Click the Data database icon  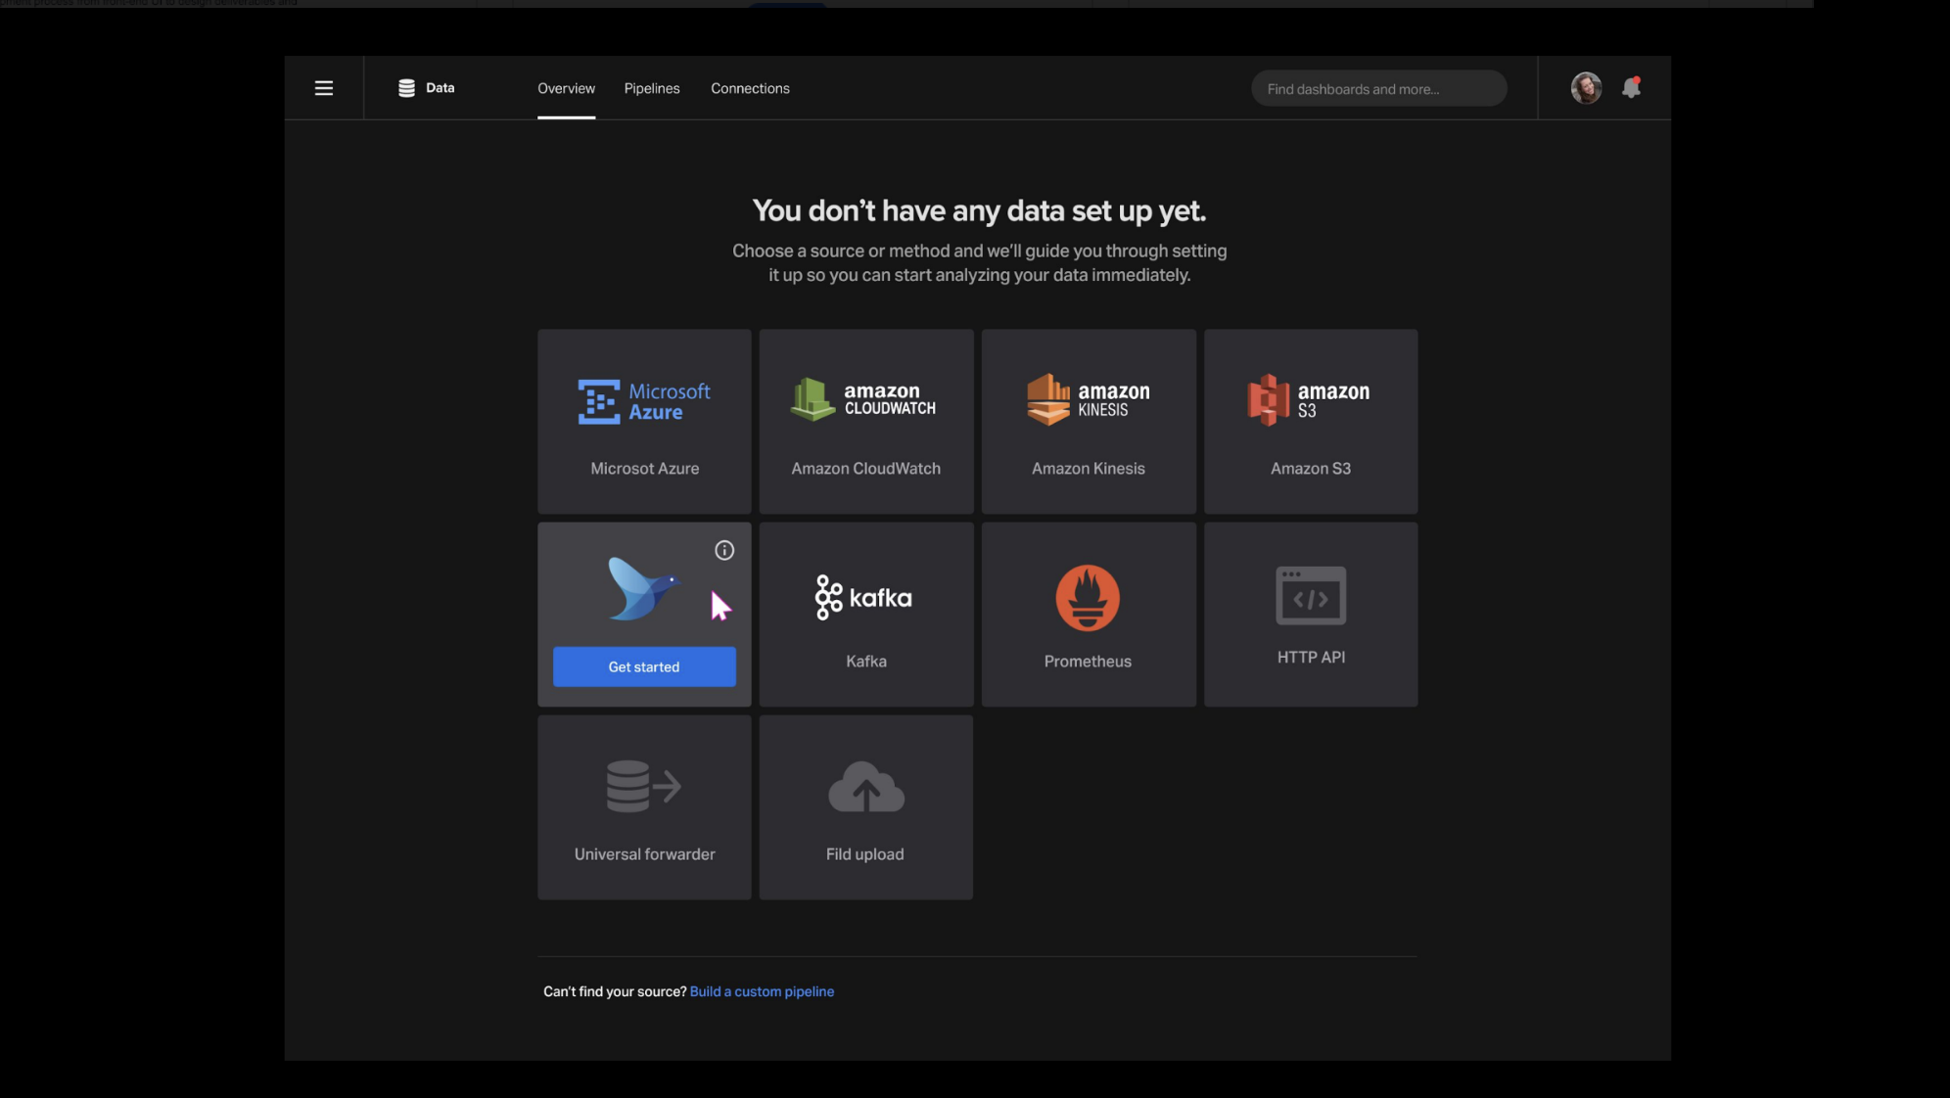[x=406, y=88]
